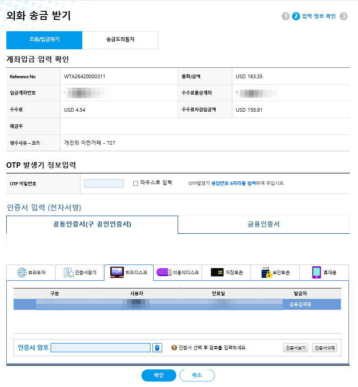Select the 공동인증서(구 공인인증서) tab
358x387 pixels.
(x=92, y=224)
